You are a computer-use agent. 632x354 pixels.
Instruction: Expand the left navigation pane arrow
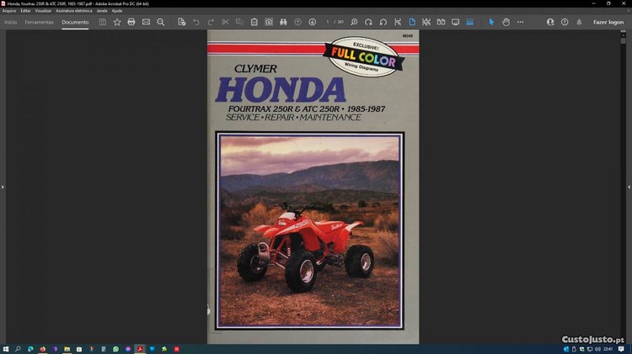(3, 187)
